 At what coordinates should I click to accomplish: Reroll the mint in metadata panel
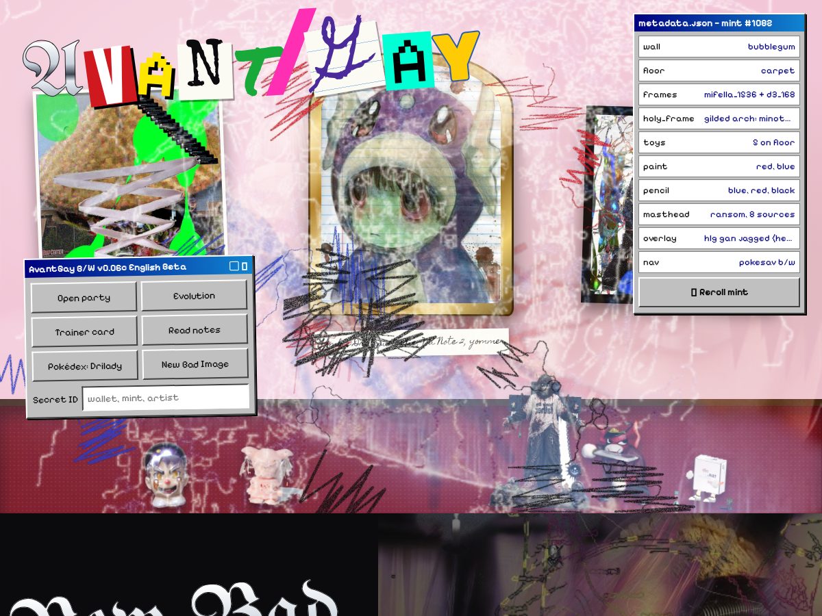[x=719, y=292]
